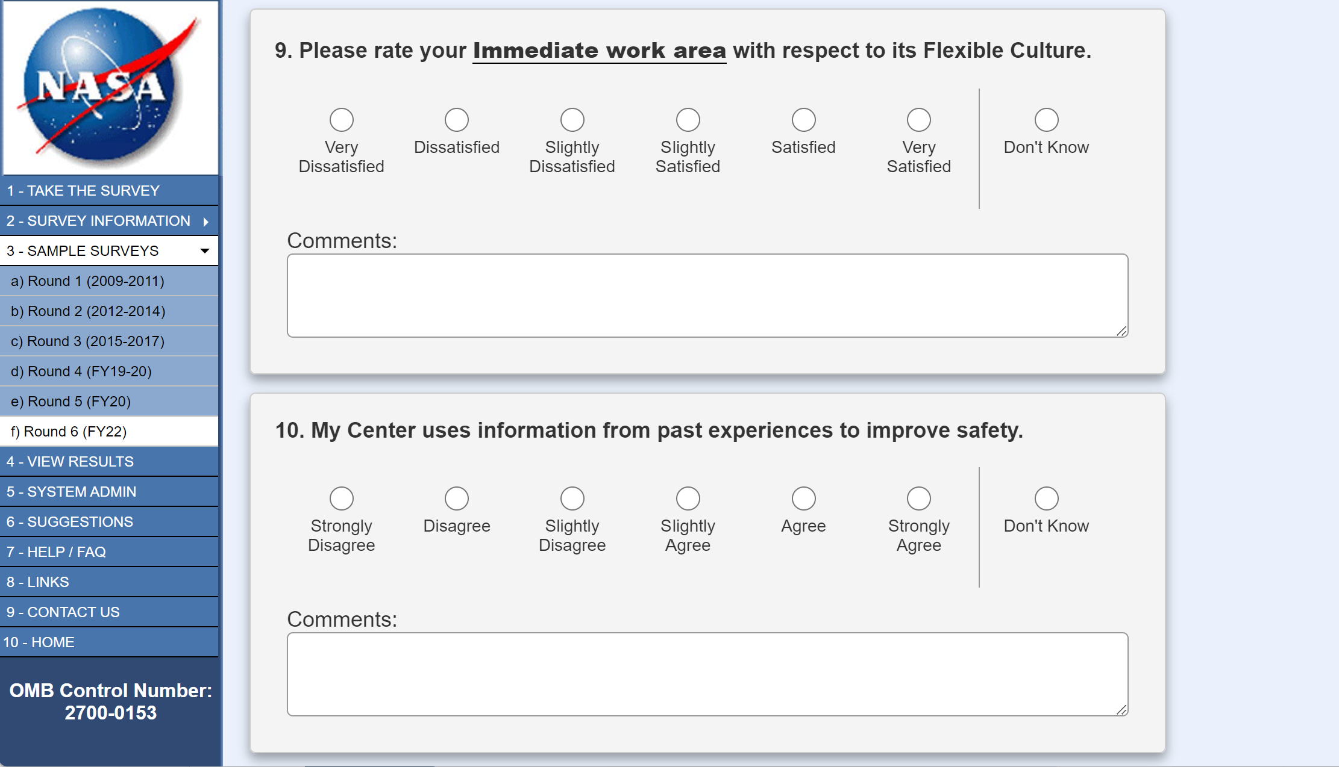
Task: Click the question 9 Comments text box
Action: coord(707,295)
